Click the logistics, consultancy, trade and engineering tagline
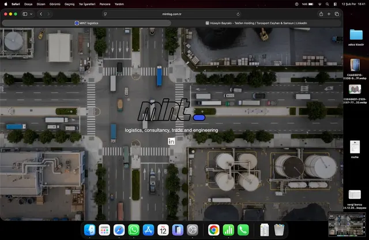 coord(171,130)
